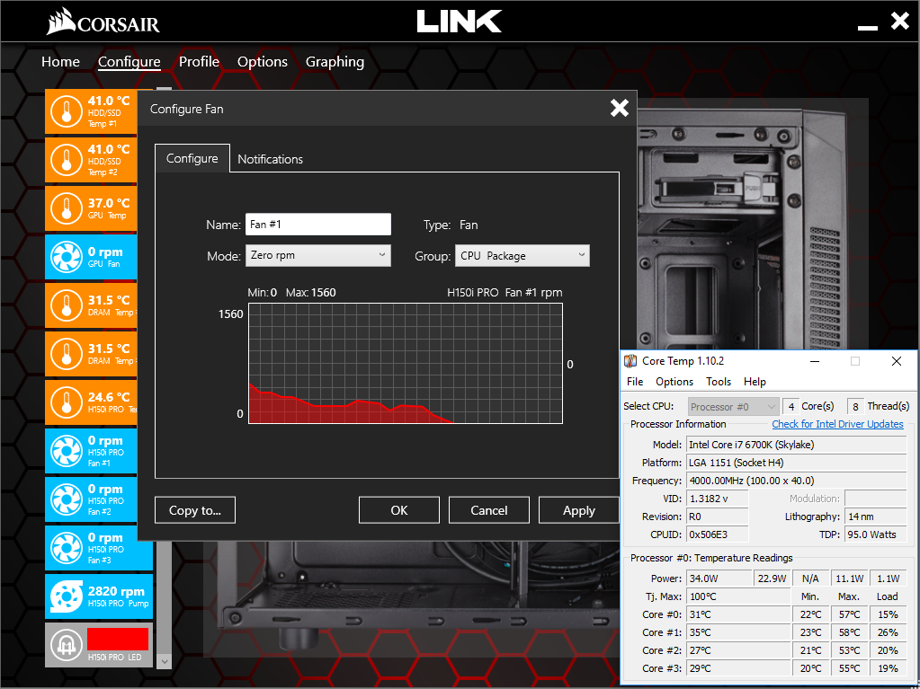Viewport: 920px width, 689px height.
Task: Open the File menu in Core Temp
Action: [635, 382]
